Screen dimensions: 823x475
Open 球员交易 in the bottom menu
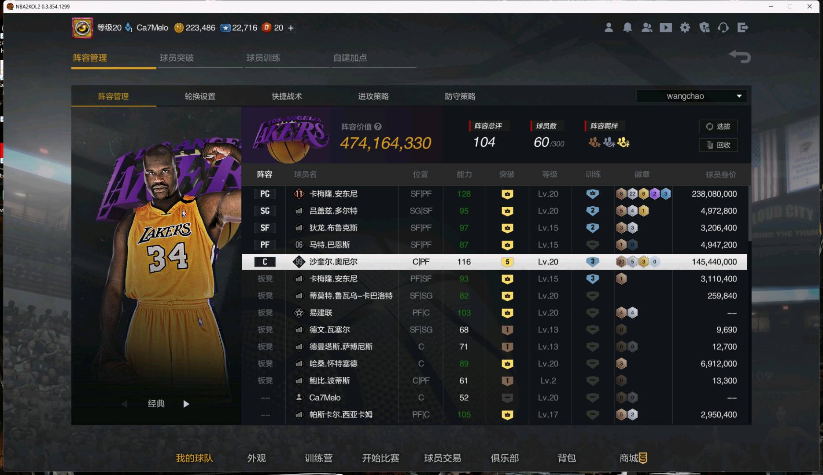pyautogui.click(x=443, y=458)
